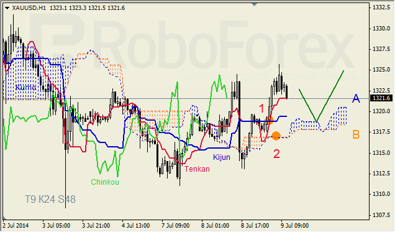Click the Kijun label
Image resolution: width=395 pixels, height=232 pixels.
(x=222, y=157)
